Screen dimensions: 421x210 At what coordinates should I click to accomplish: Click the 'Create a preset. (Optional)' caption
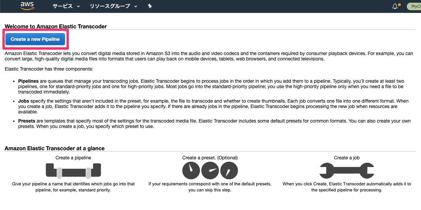[210, 158]
